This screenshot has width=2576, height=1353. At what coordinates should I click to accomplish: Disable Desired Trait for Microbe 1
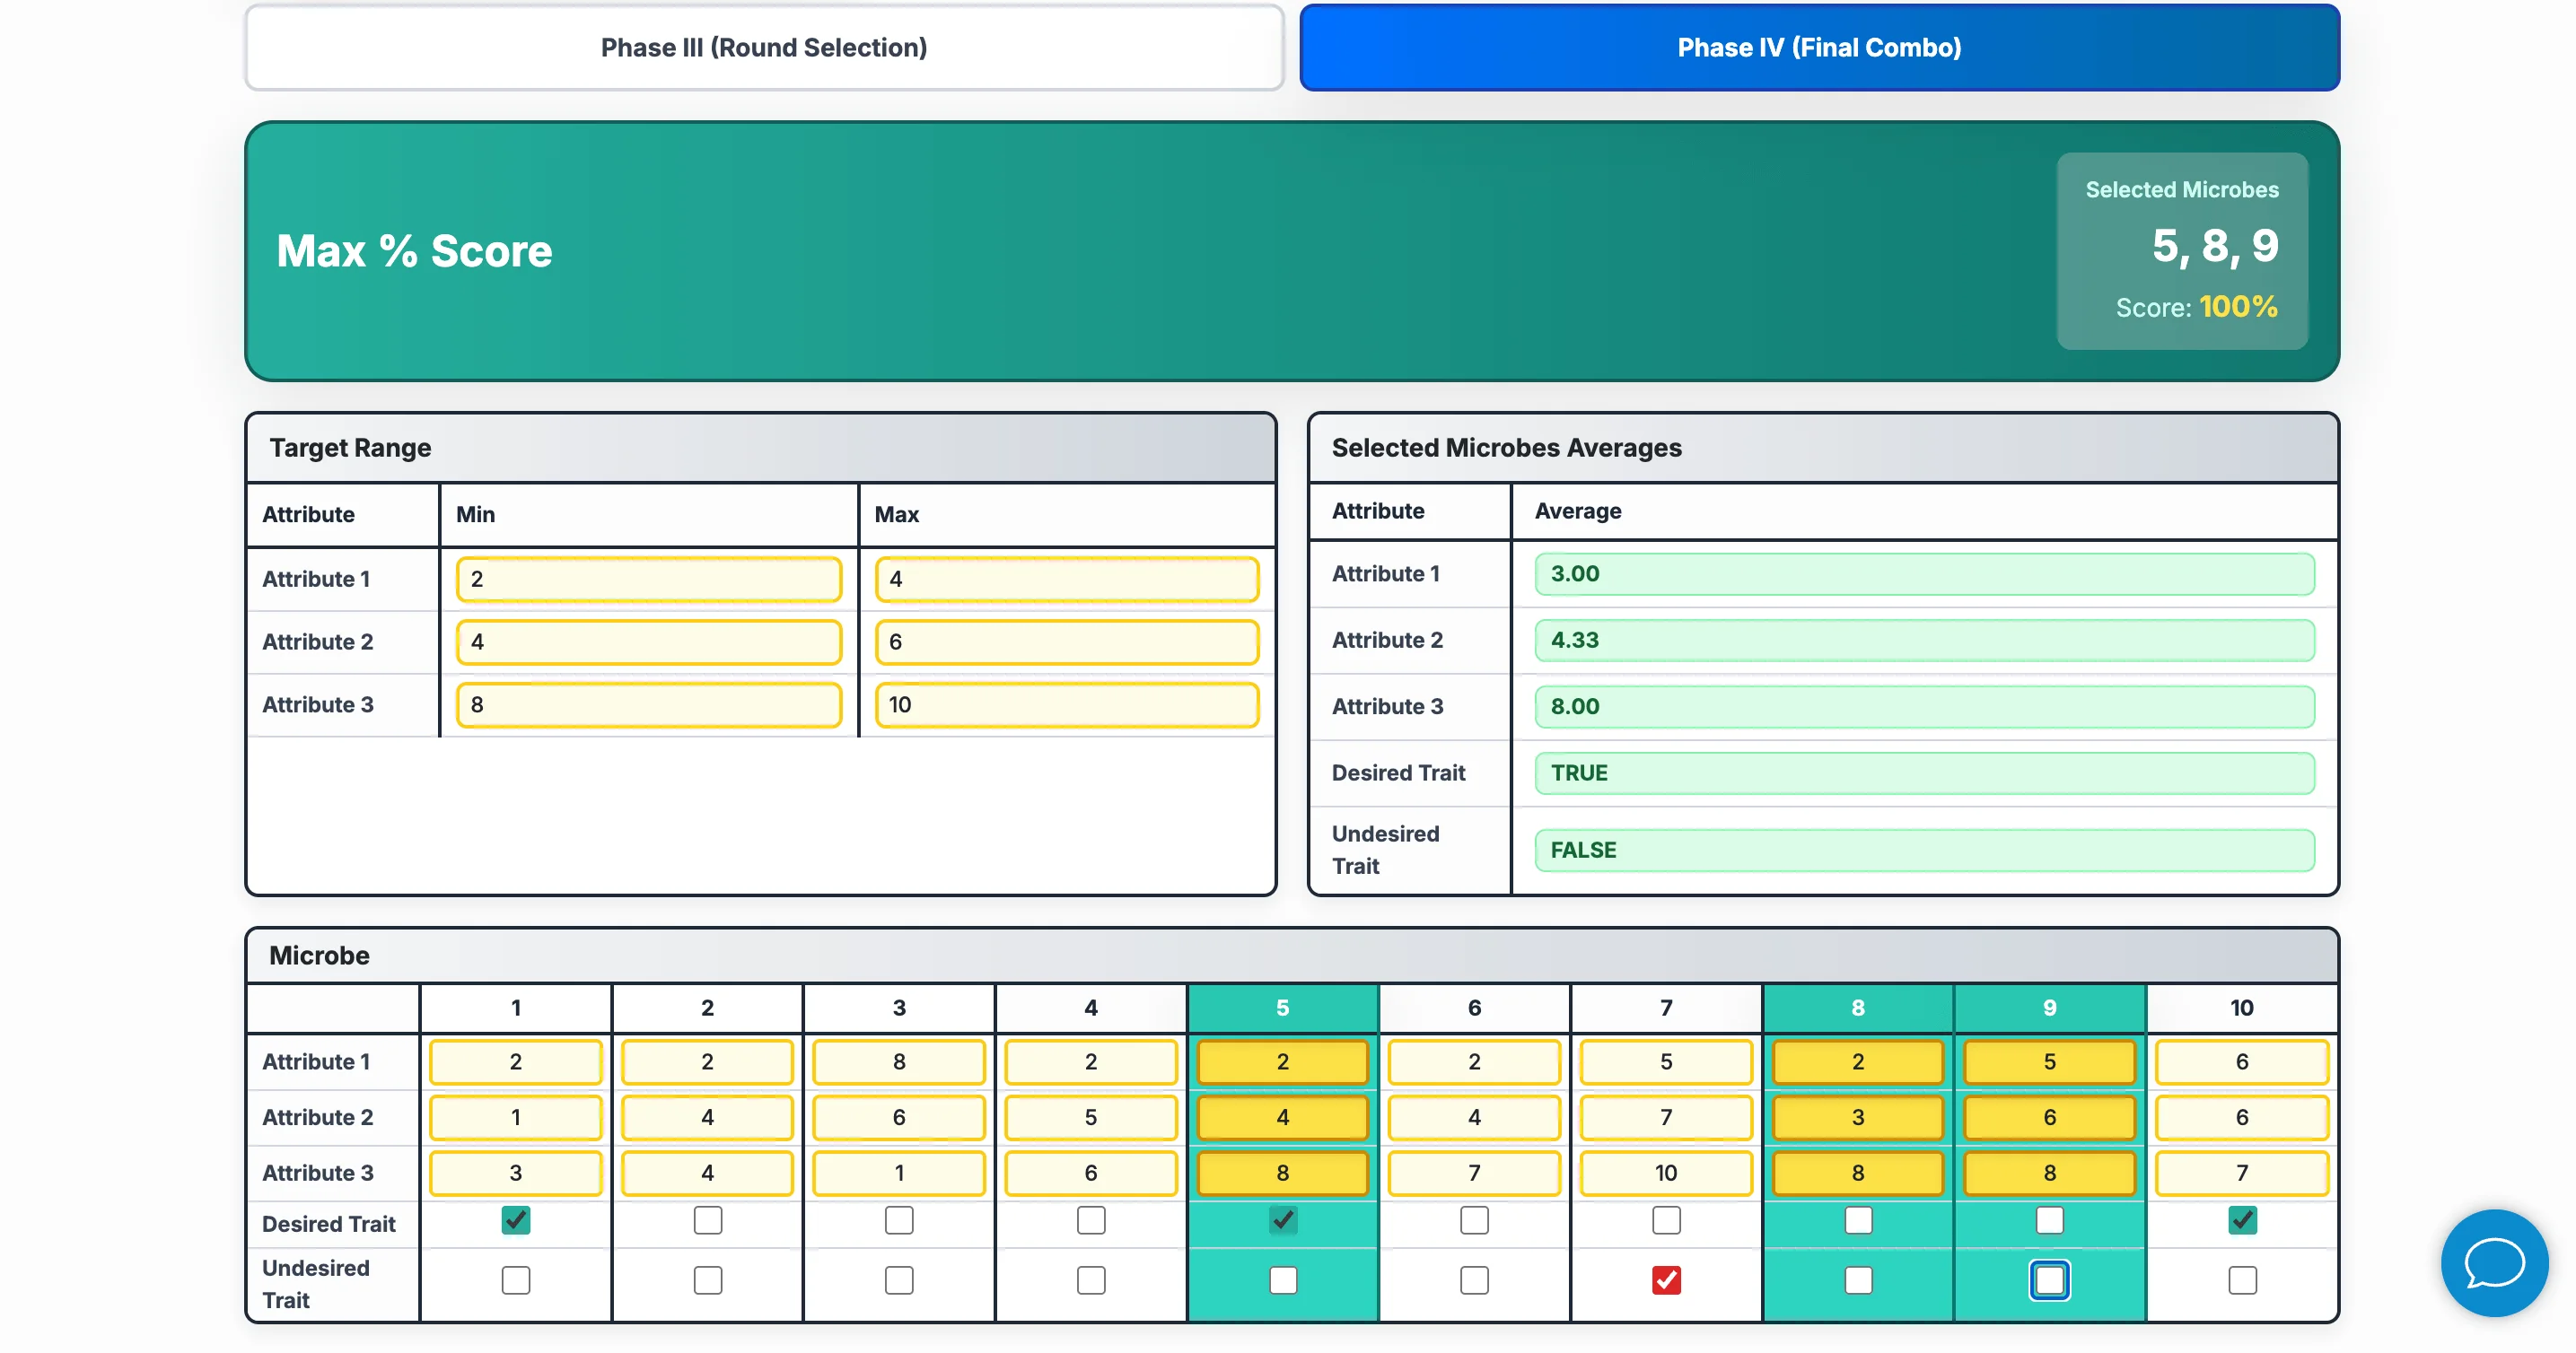515,1220
